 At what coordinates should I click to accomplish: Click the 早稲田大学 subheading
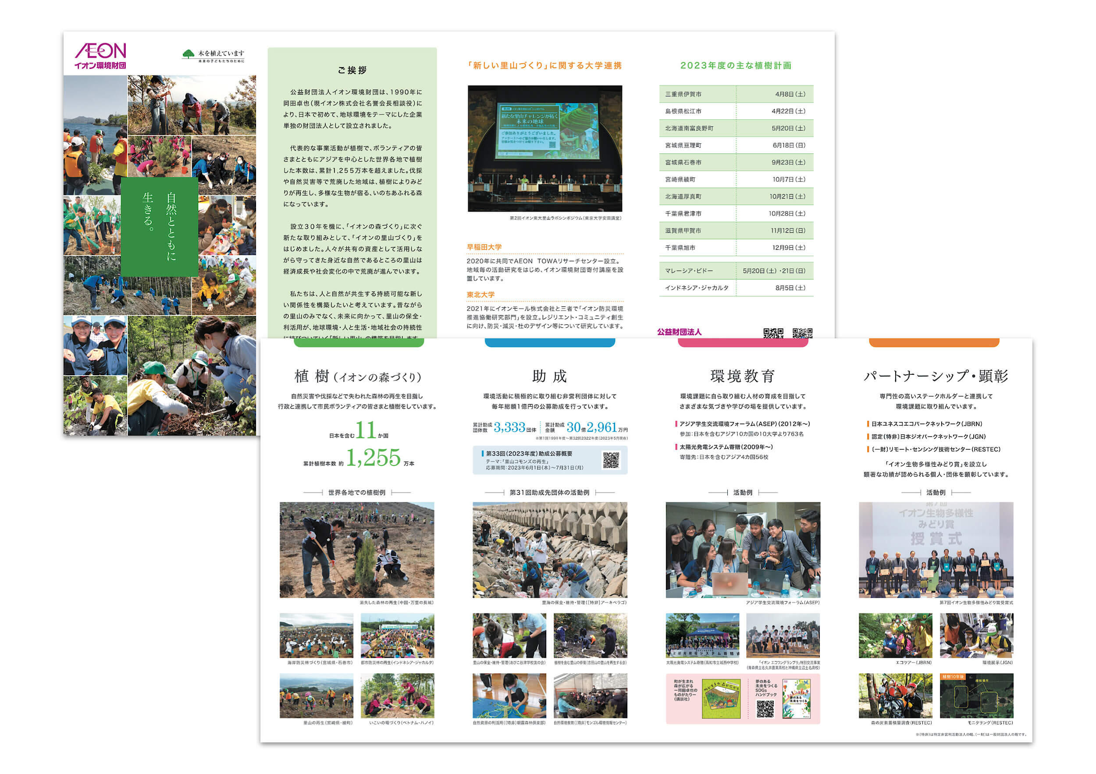coord(484,247)
